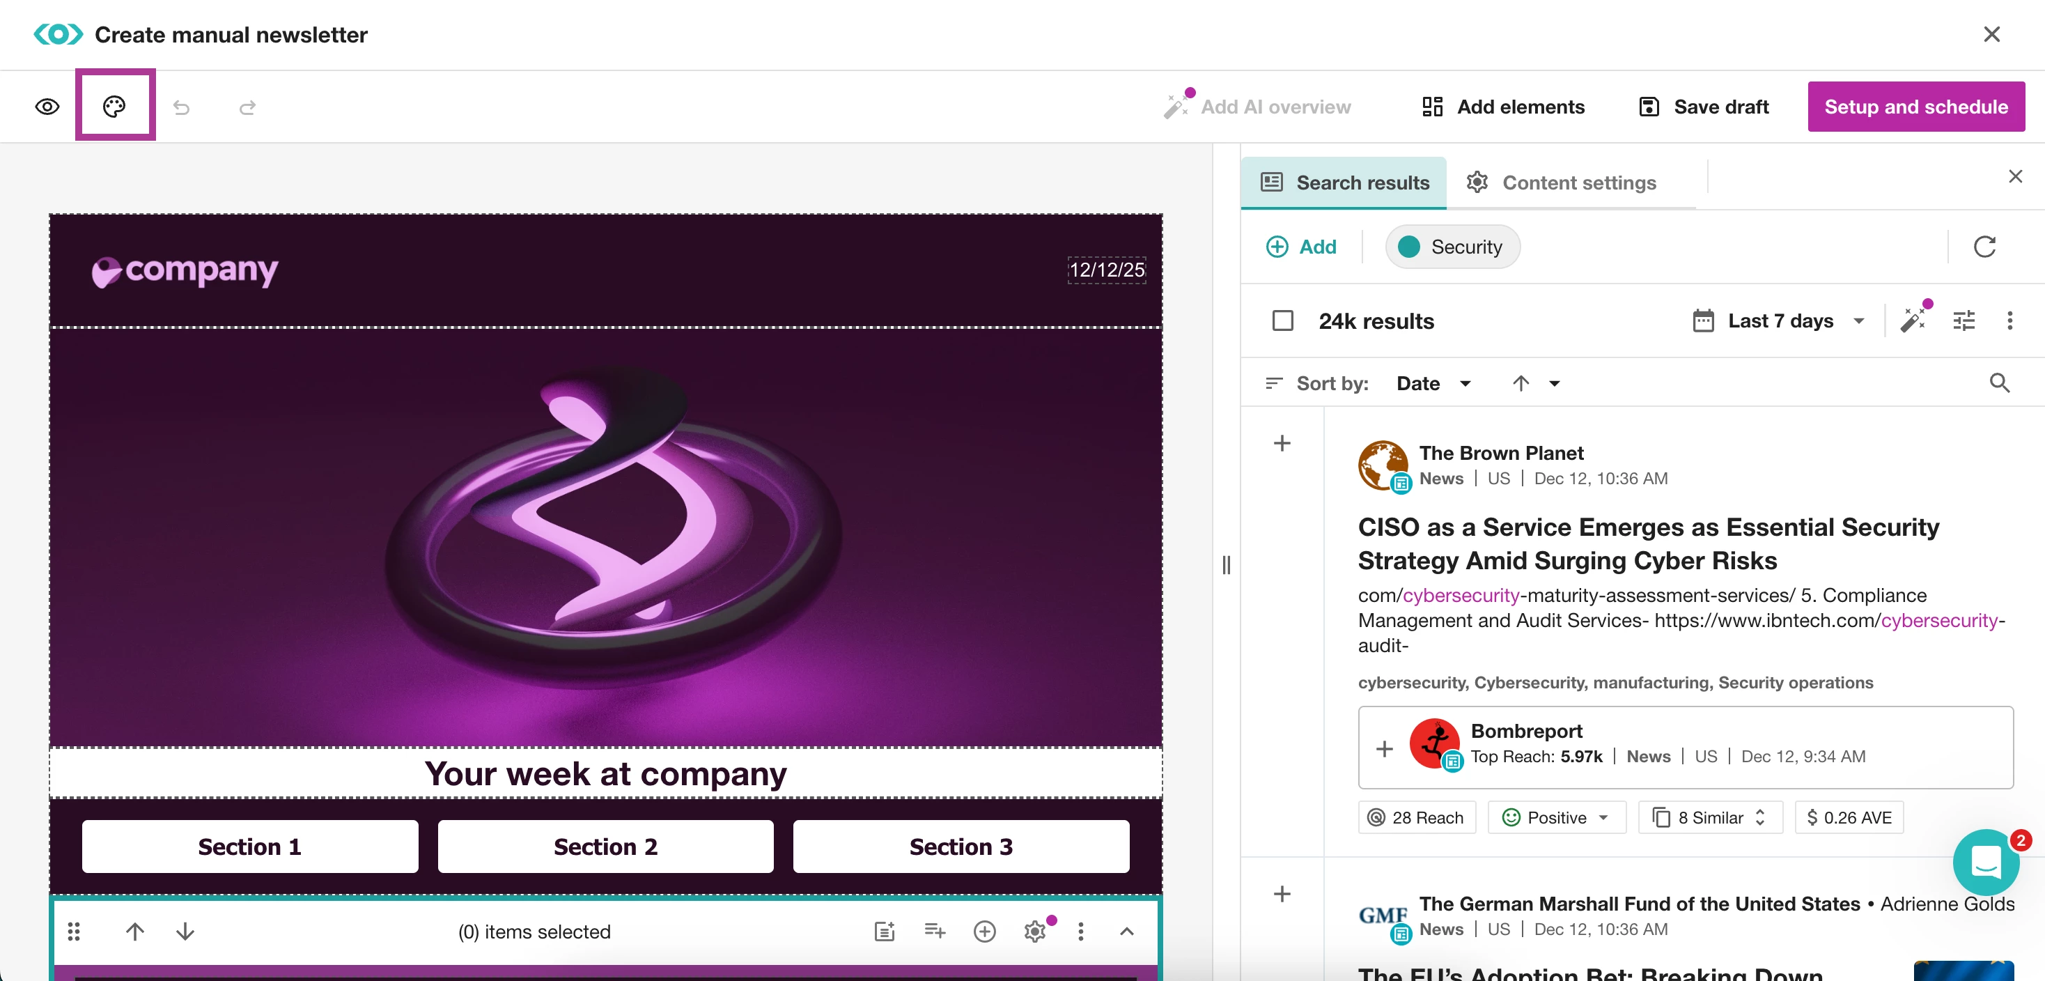Screen dimensions: 2045x981
Task: Select the Search results tab
Action: pos(1345,183)
